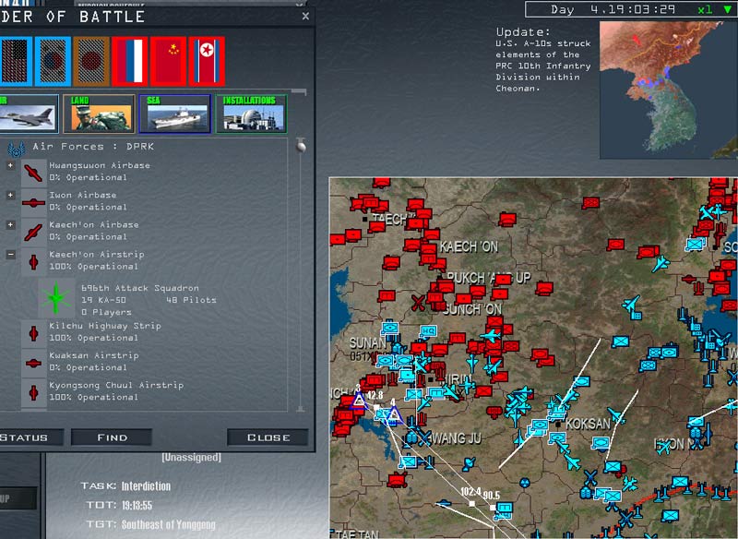This screenshot has height=539, width=738.
Task: Click the Kaech'on map label
Action: (x=469, y=246)
